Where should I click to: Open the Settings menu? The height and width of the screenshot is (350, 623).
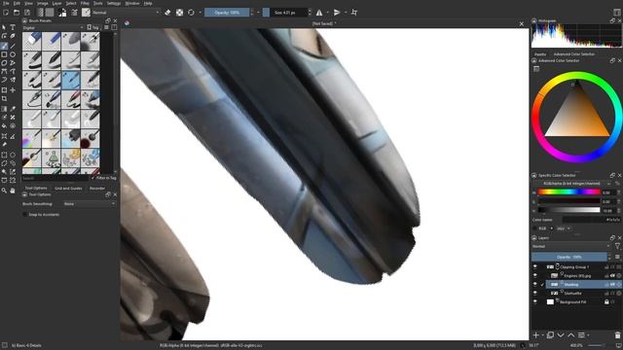tap(114, 3)
